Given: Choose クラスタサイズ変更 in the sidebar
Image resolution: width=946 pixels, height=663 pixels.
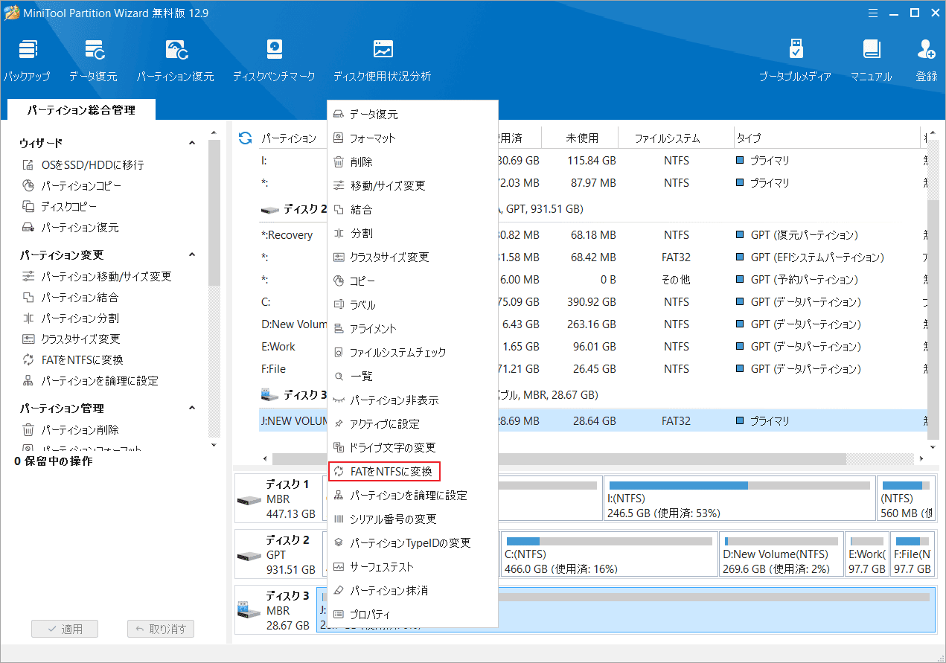Looking at the screenshot, I should [71, 339].
